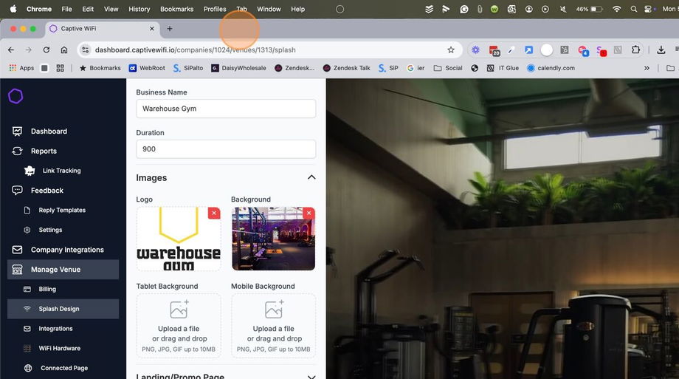This screenshot has height=379, width=679.
Task: Click the Business Name field
Action: (226, 109)
